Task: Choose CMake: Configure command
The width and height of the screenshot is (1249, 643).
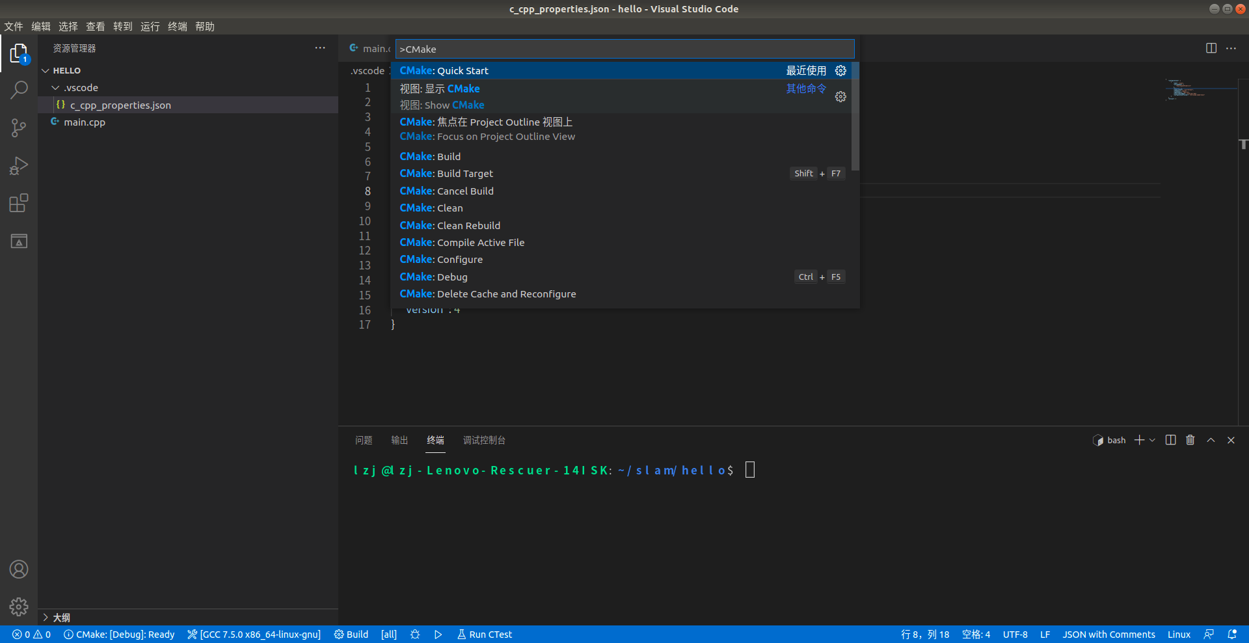Action: tap(621, 259)
